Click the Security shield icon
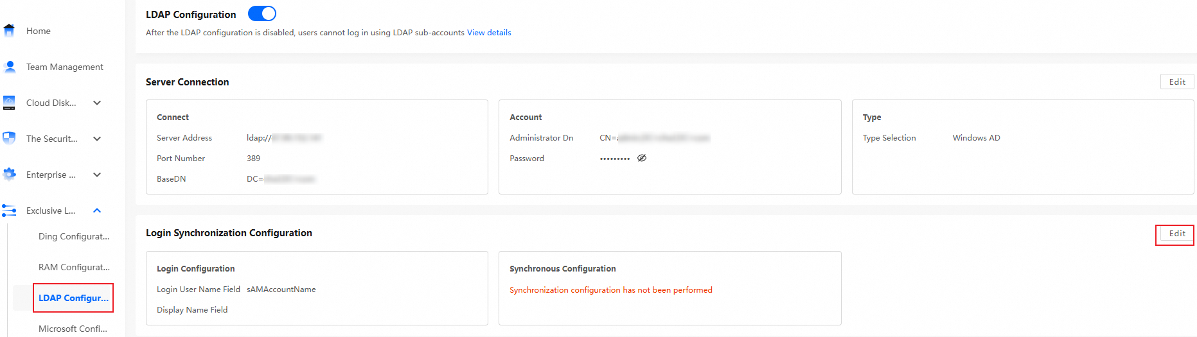 (9, 139)
